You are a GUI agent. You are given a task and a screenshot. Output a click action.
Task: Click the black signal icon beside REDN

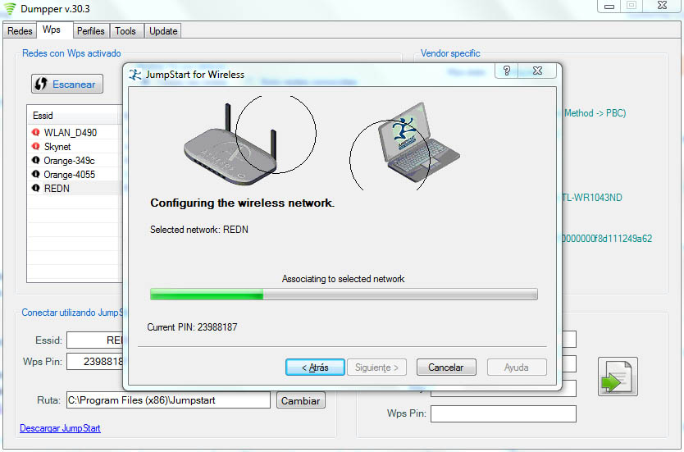(x=36, y=188)
